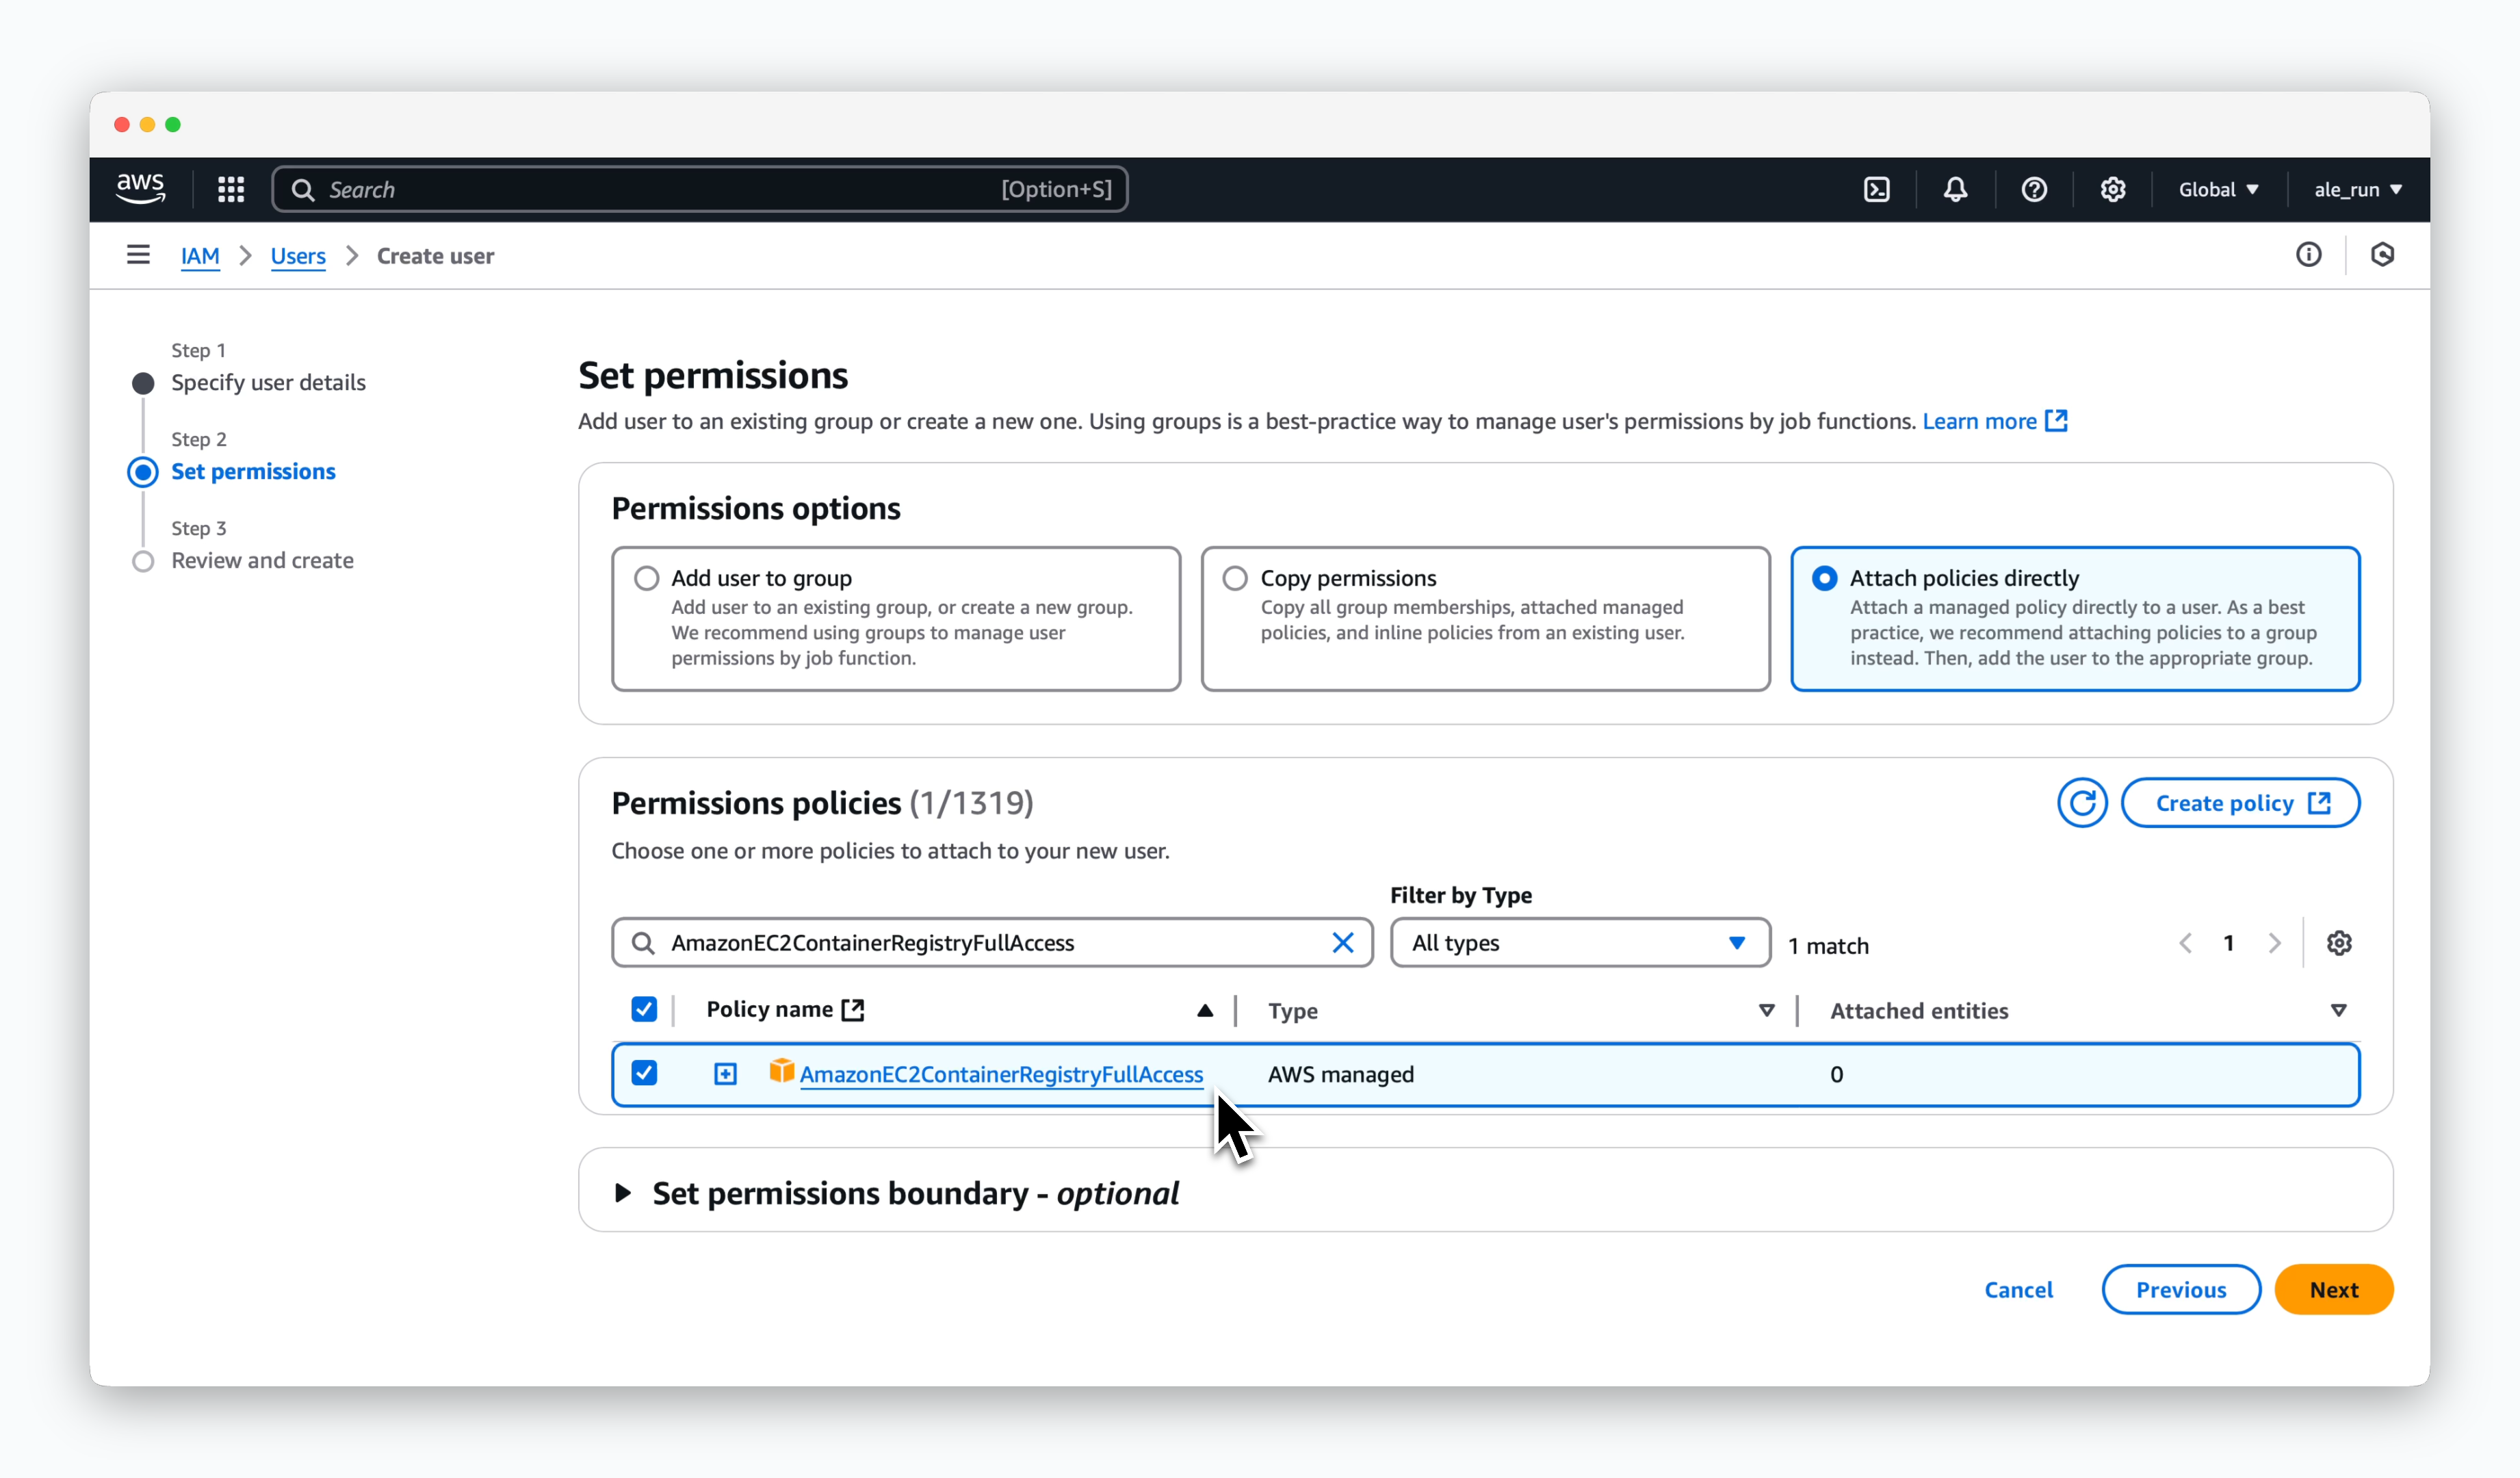Image resolution: width=2520 pixels, height=1478 pixels.
Task: Click the Attached entities column header
Action: coord(1919,1011)
